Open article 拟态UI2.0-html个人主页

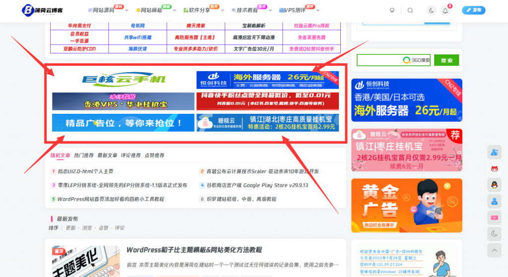85,172
